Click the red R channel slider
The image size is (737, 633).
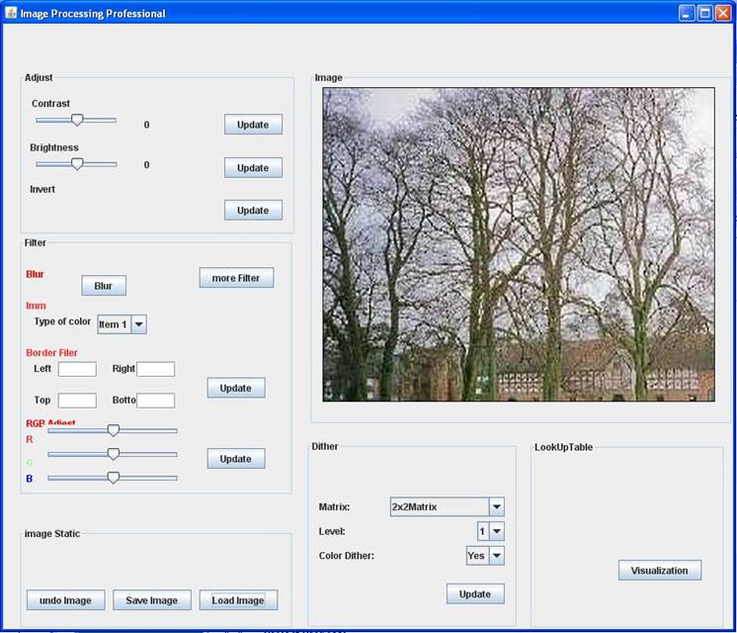[x=113, y=430]
